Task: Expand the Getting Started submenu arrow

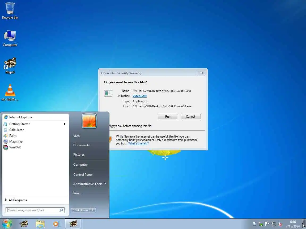Action: click(x=65, y=124)
